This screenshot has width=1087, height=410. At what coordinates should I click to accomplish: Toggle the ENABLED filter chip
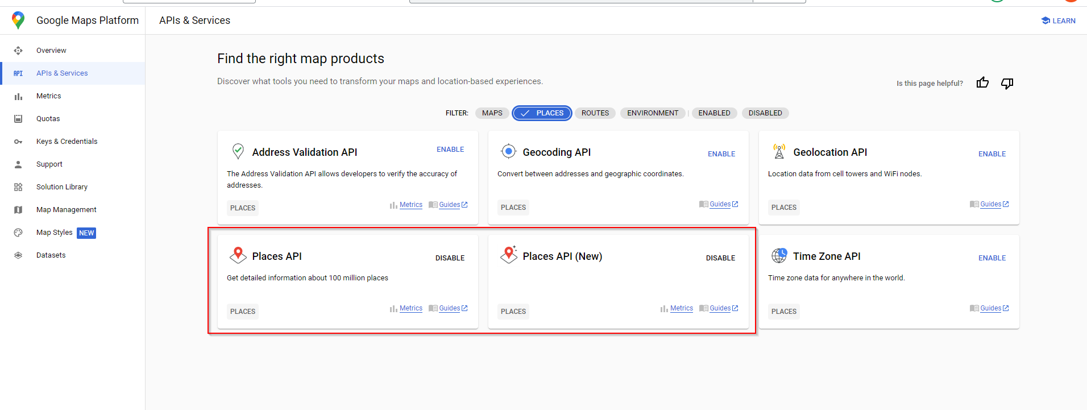714,113
